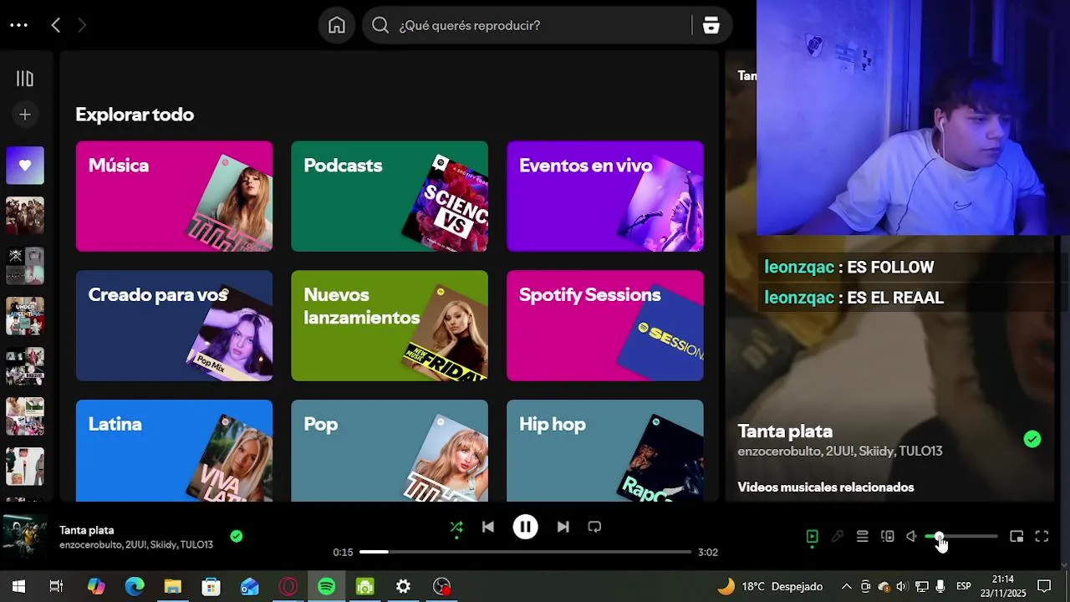Open the Pop genre card

click(390, 451)
